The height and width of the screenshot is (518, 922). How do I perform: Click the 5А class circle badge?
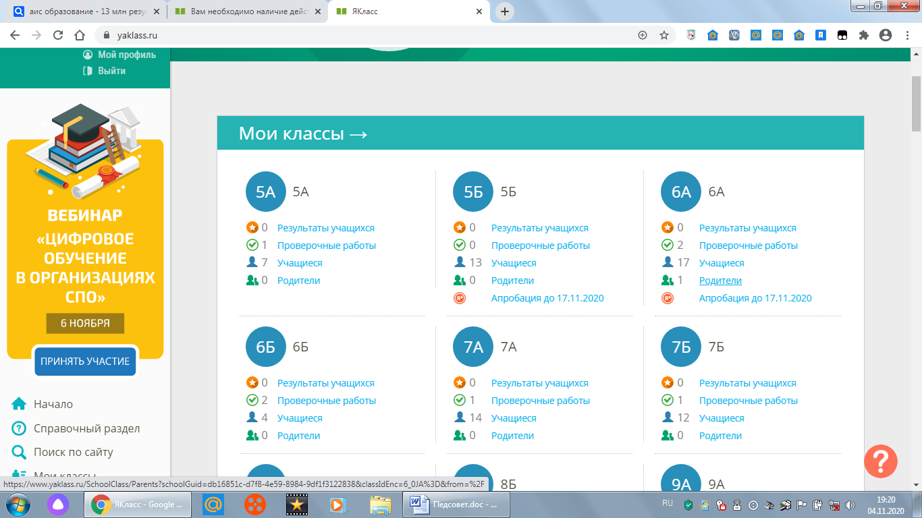pos(266,192)
